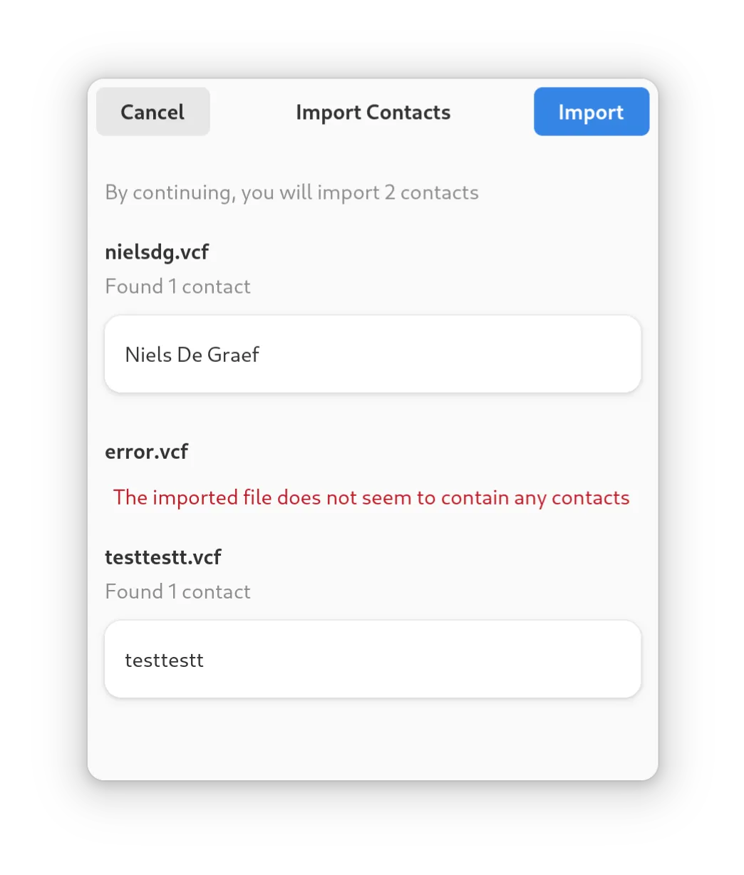Click the dark backdrop left of dialog

click(x=43, y=428)
